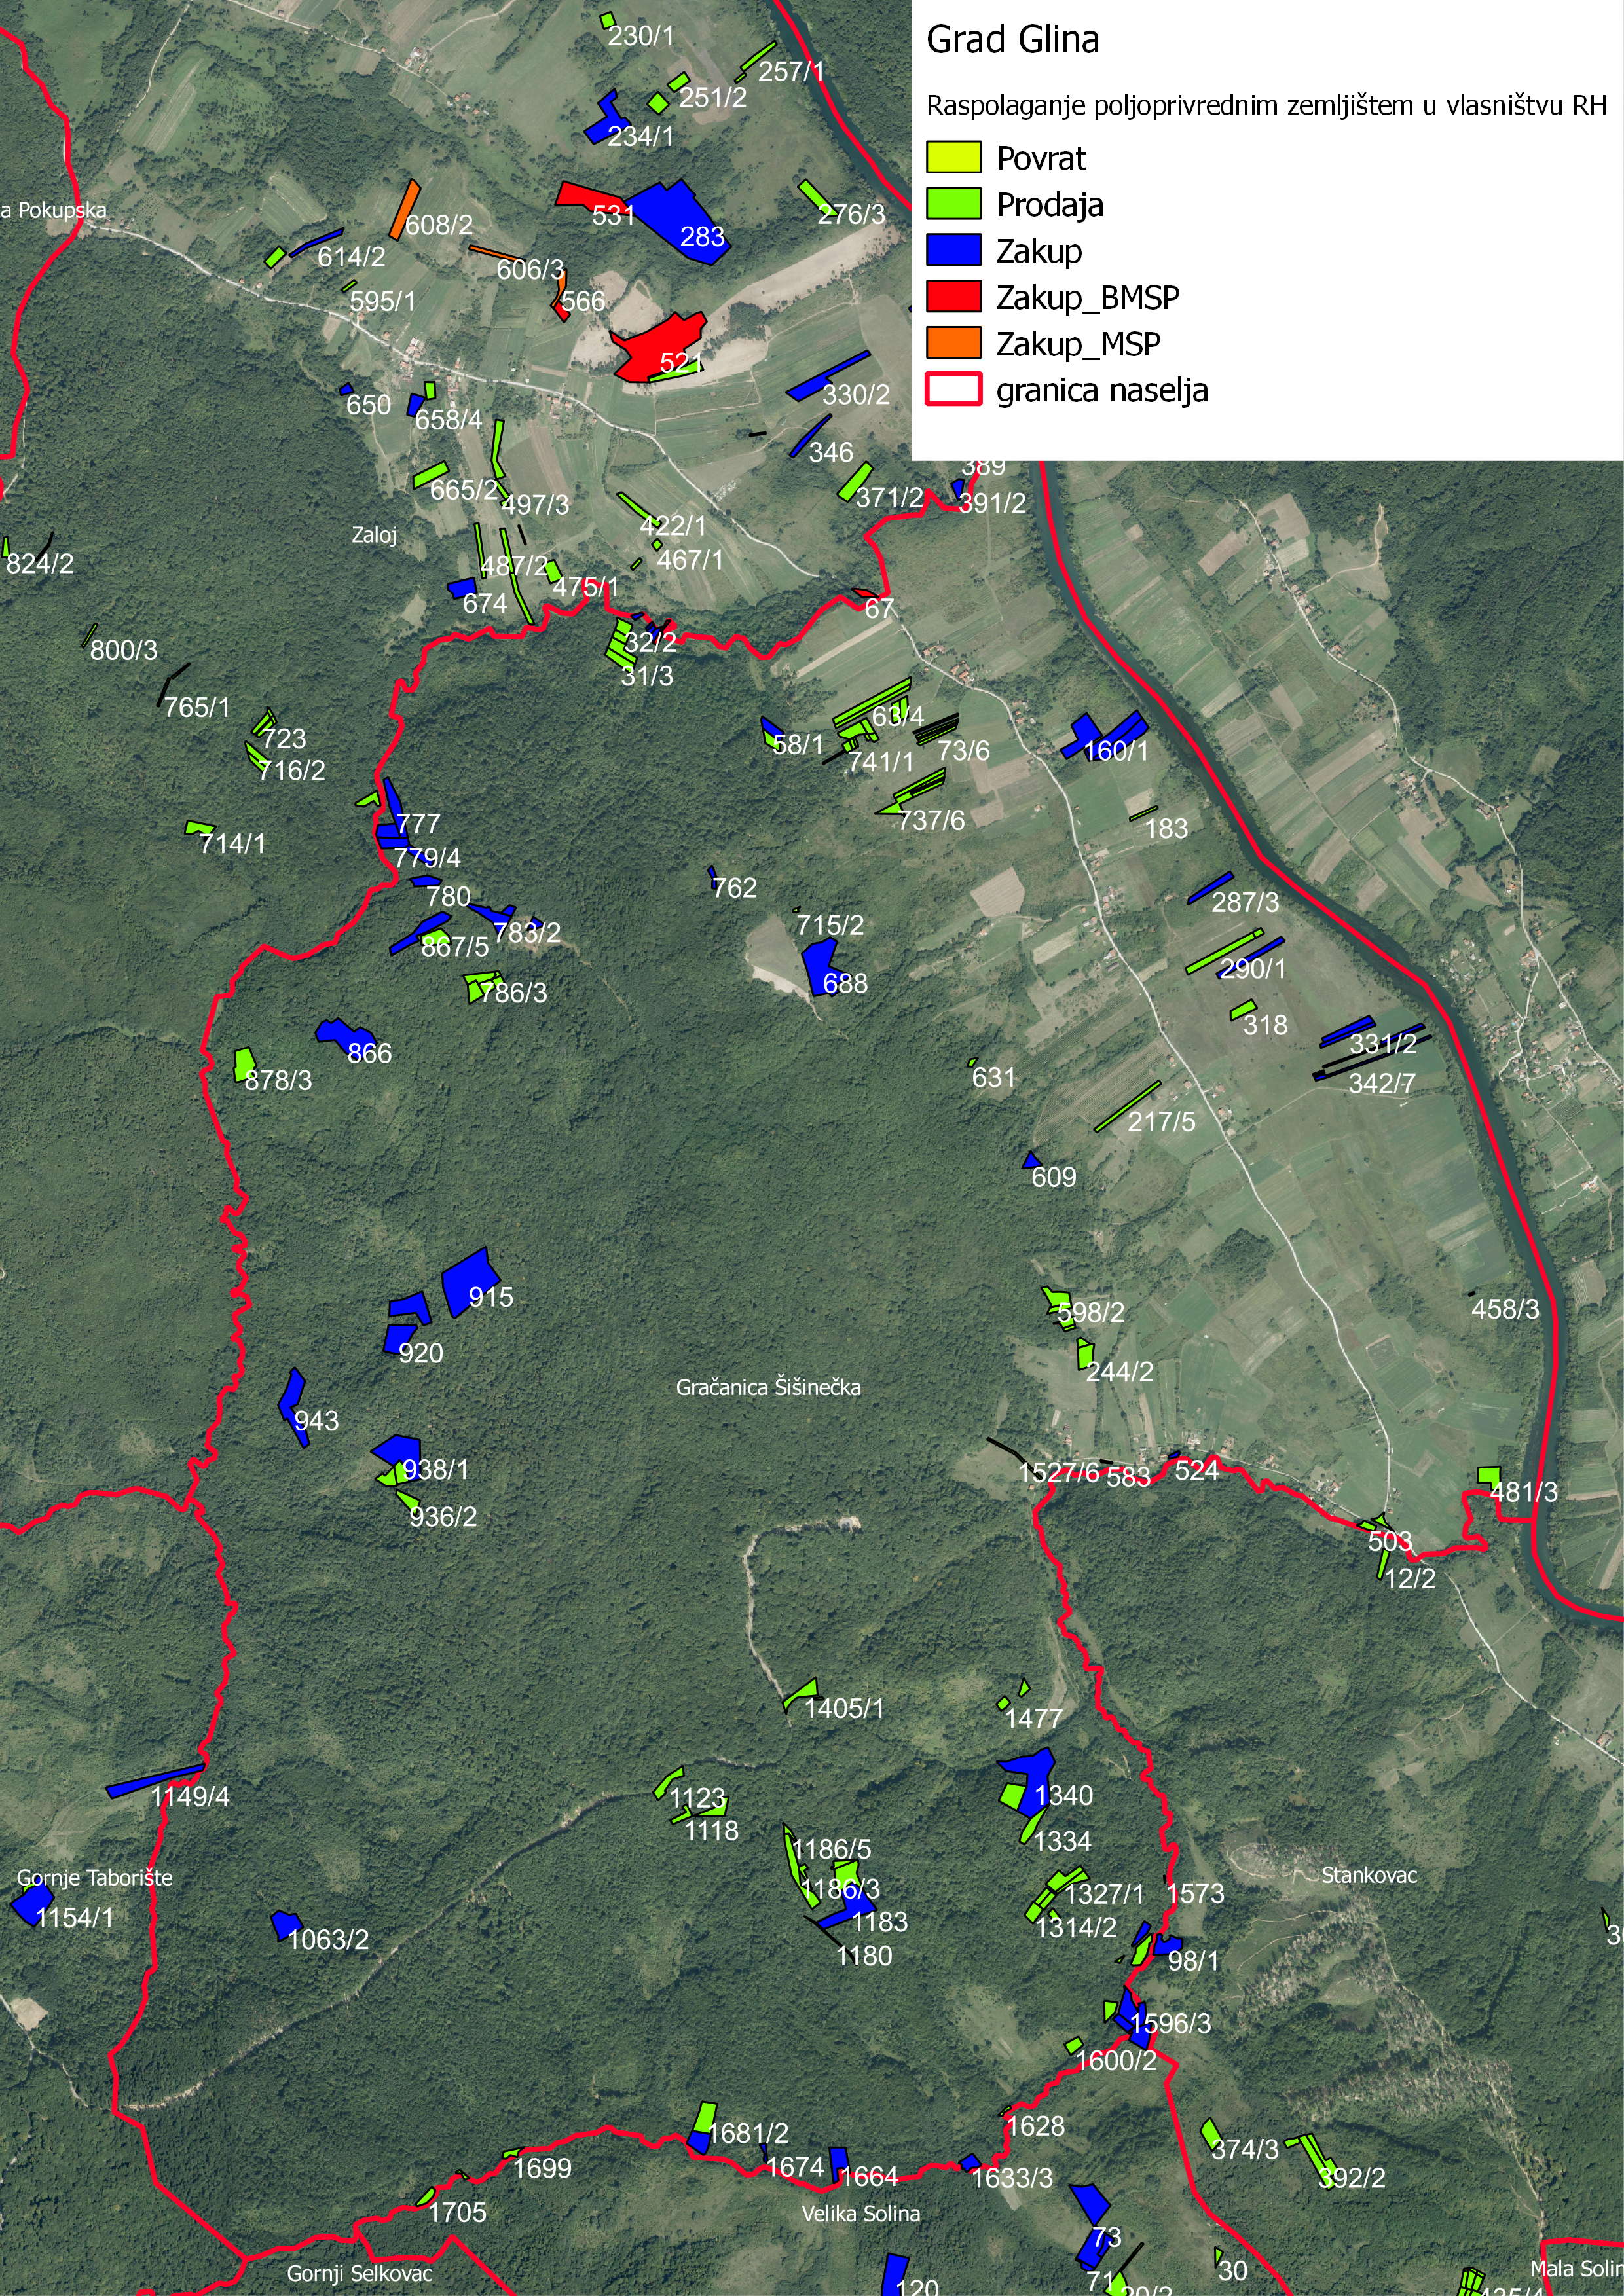Click the yellow Povrat legend swatch
The width and height of the screenshot is (1624, 2296).
pos(953,157)
